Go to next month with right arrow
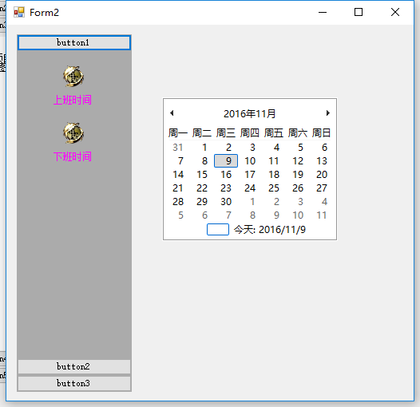420x407 pixels. pos(328,113)
